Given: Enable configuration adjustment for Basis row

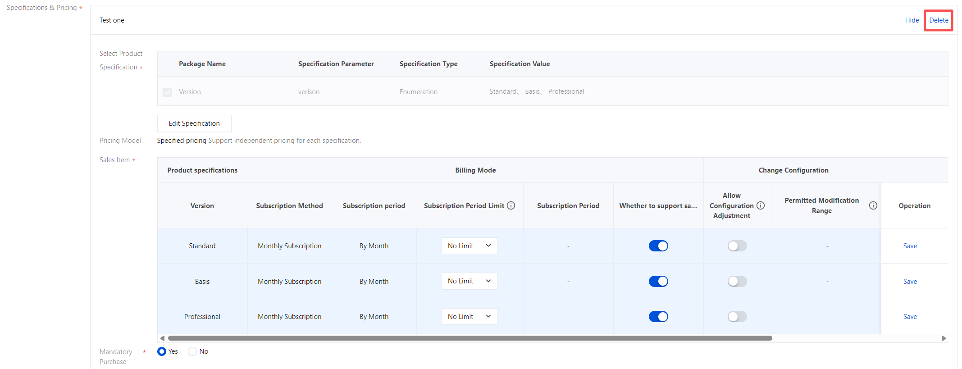Looking at the screenshot, I should [x=737, y=282].
